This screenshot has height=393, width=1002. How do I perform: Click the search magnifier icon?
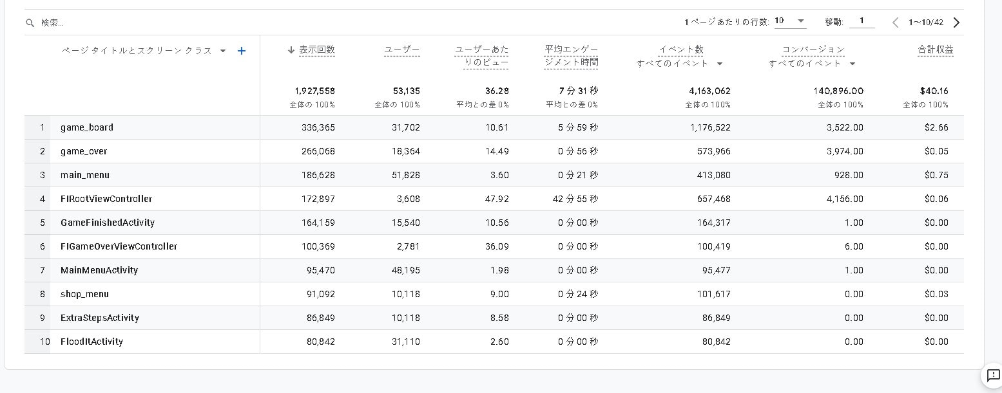click(30, 23)
